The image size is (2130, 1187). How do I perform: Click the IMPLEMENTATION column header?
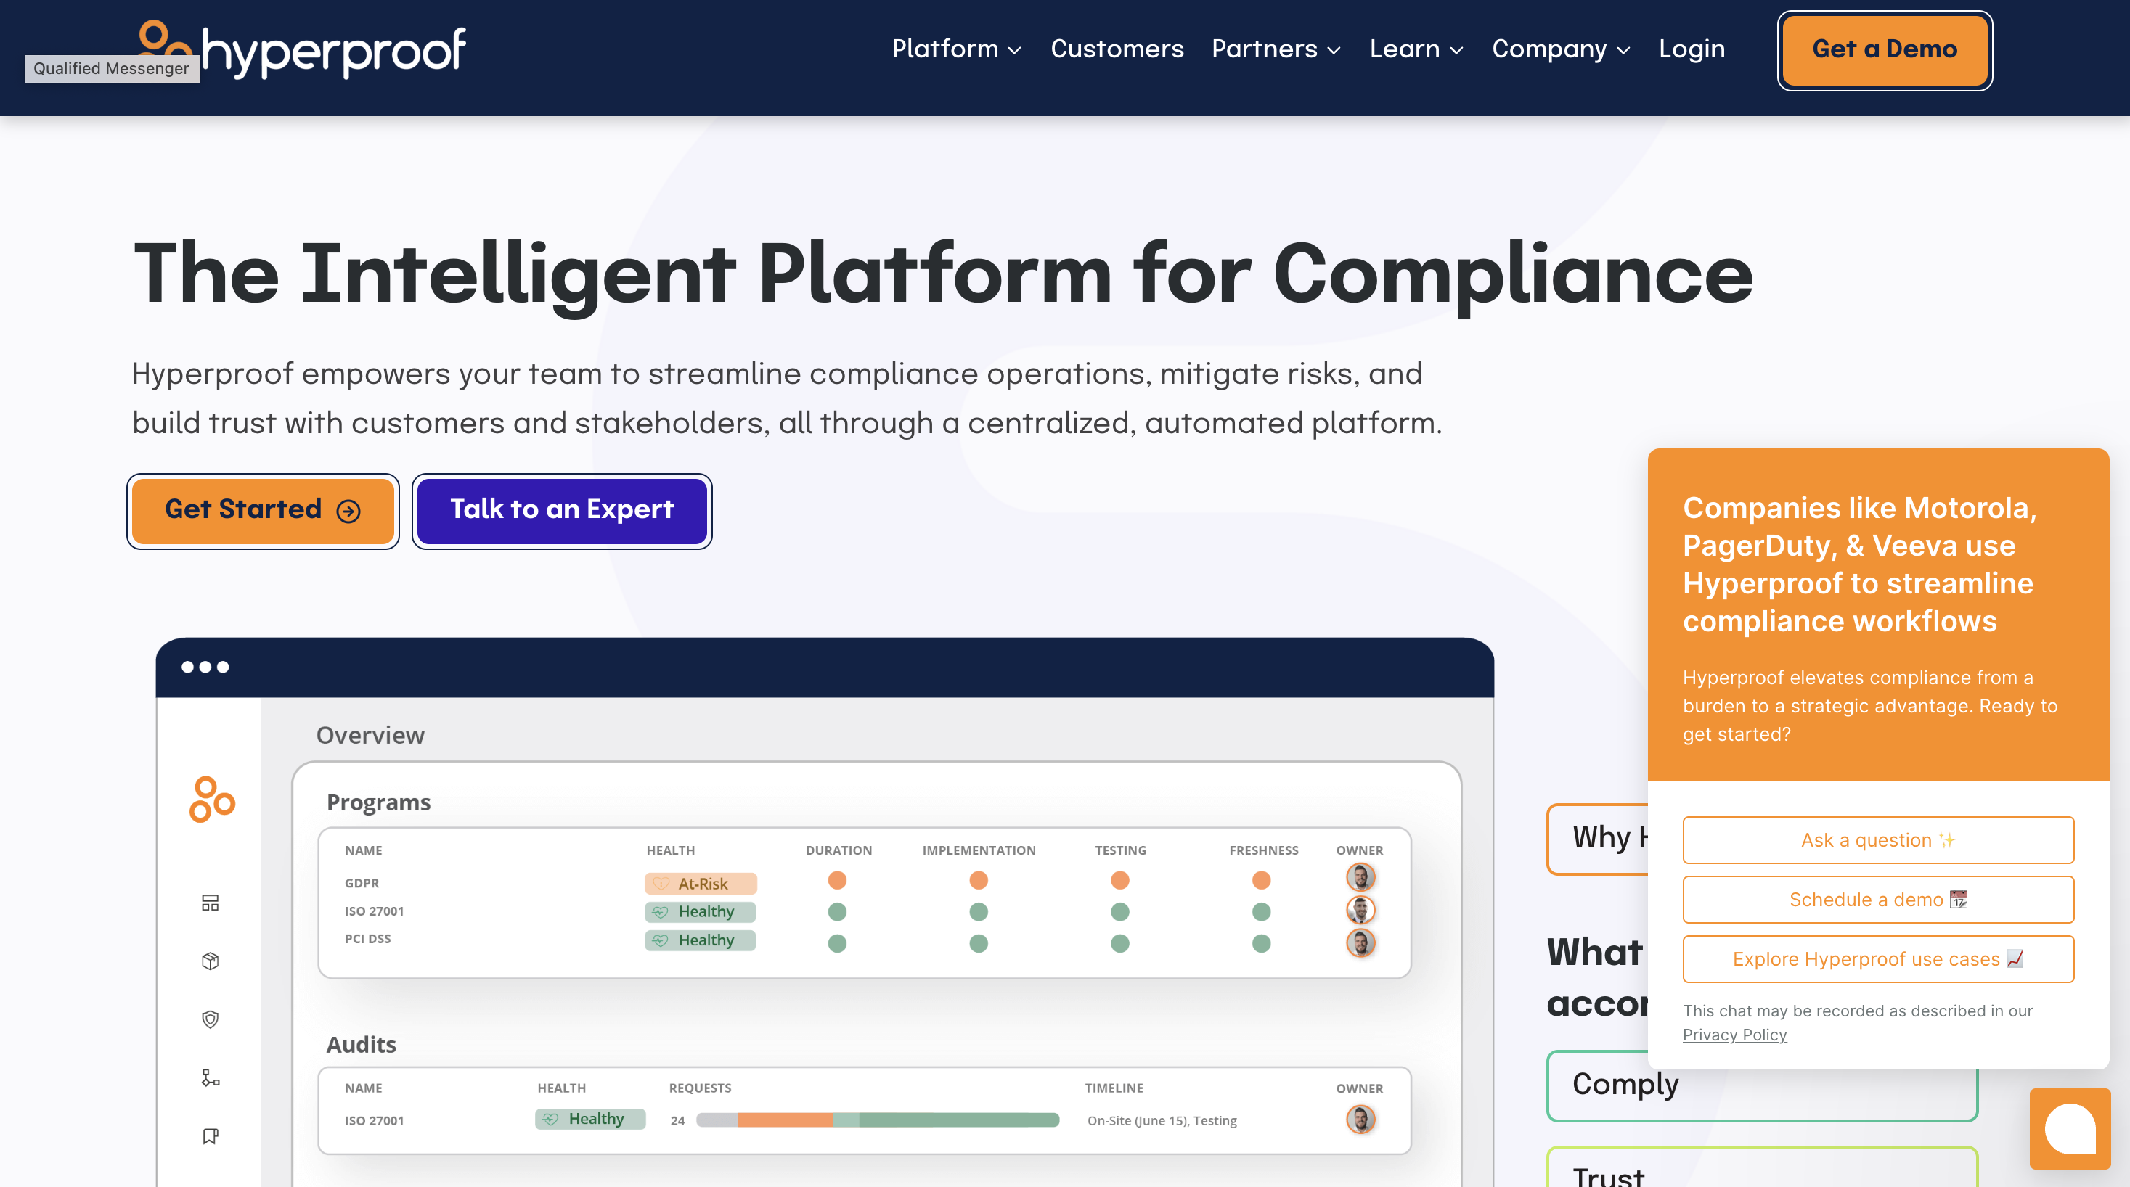pos(979,850)
